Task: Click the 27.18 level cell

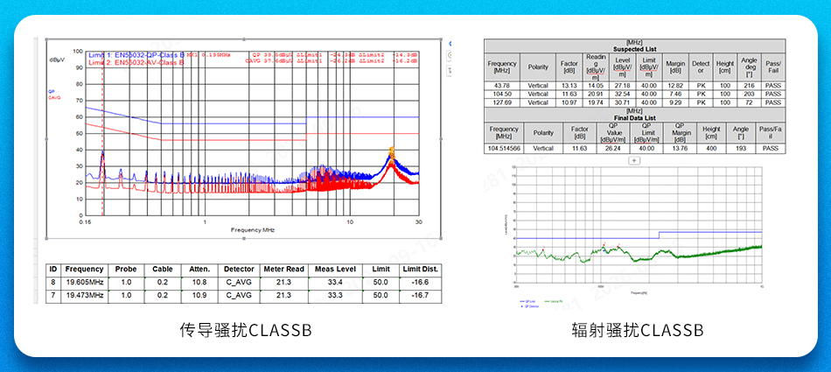Action: tap(622, 86)
